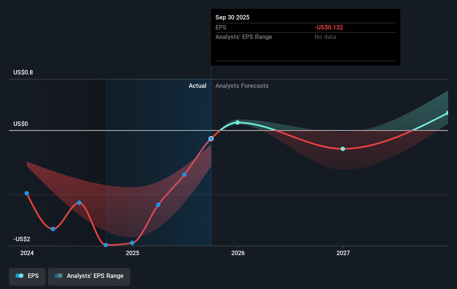Click the Analysts' EPS Range legend button
This screenshot has height=289, width=457.
point(89,276)
